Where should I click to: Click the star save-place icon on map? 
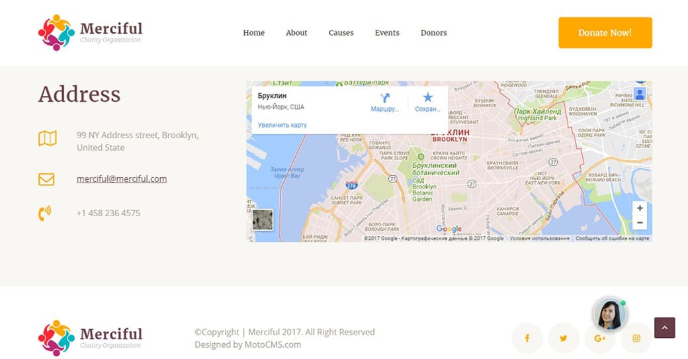click(427, 98)
